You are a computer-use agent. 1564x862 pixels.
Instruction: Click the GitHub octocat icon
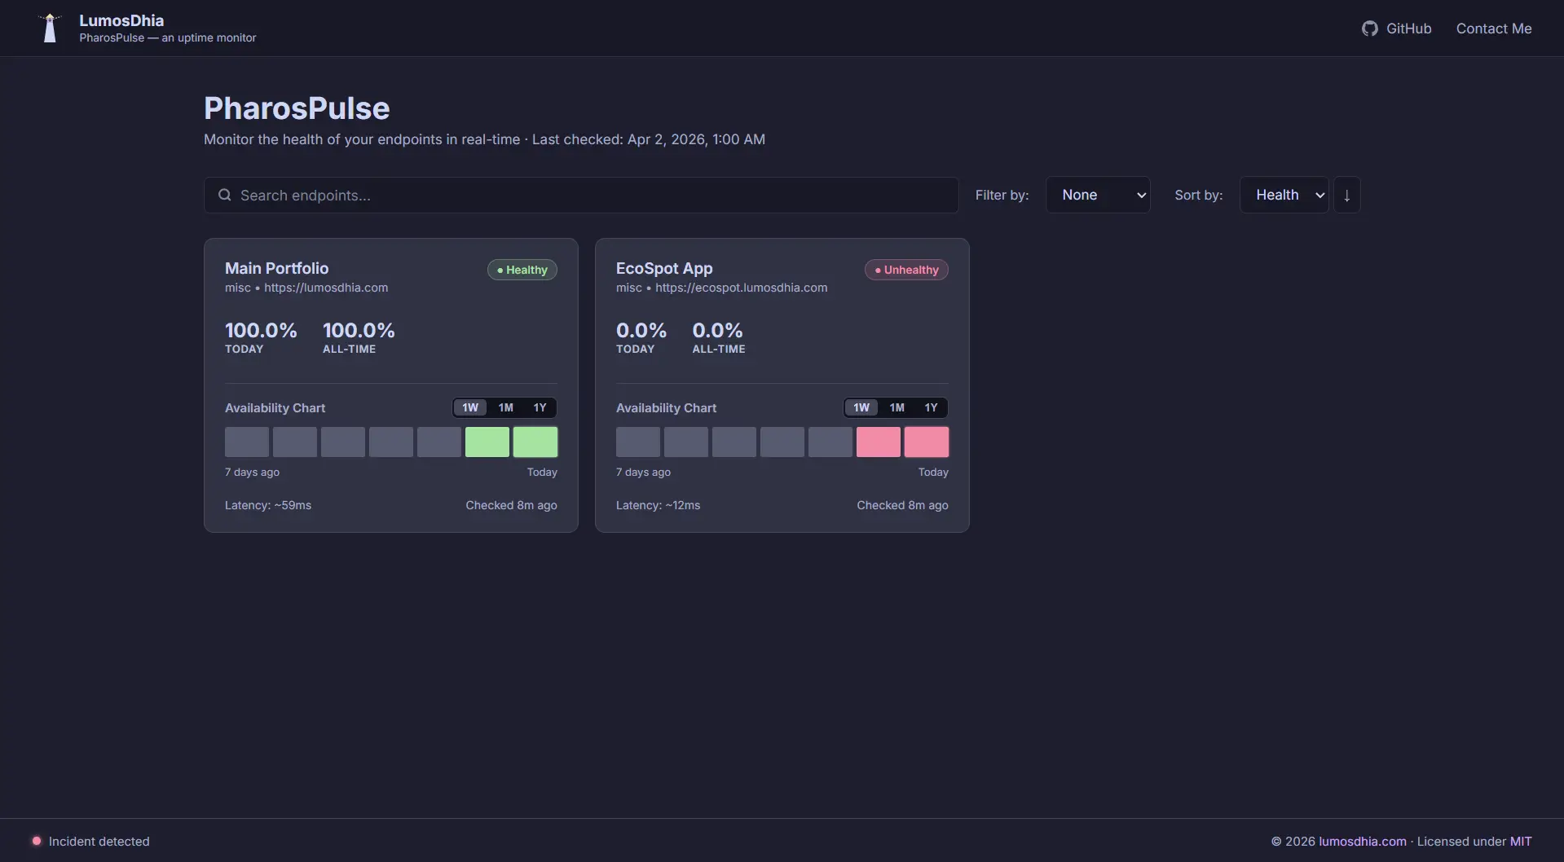pyautogui.click(x=1369, y=29)
